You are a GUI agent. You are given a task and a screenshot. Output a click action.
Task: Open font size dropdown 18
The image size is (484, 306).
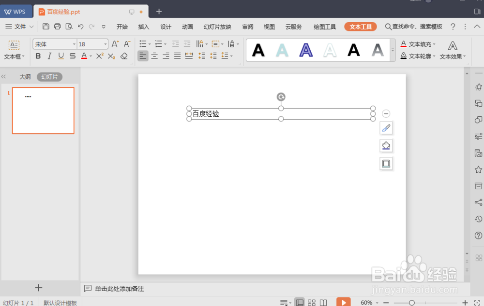click(x=105, y=44)
